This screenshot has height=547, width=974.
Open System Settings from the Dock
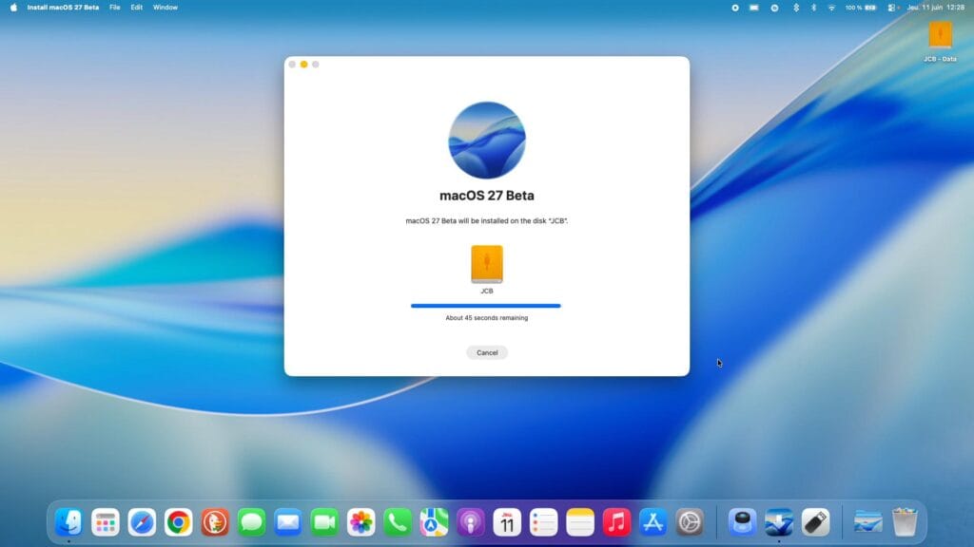690,522
